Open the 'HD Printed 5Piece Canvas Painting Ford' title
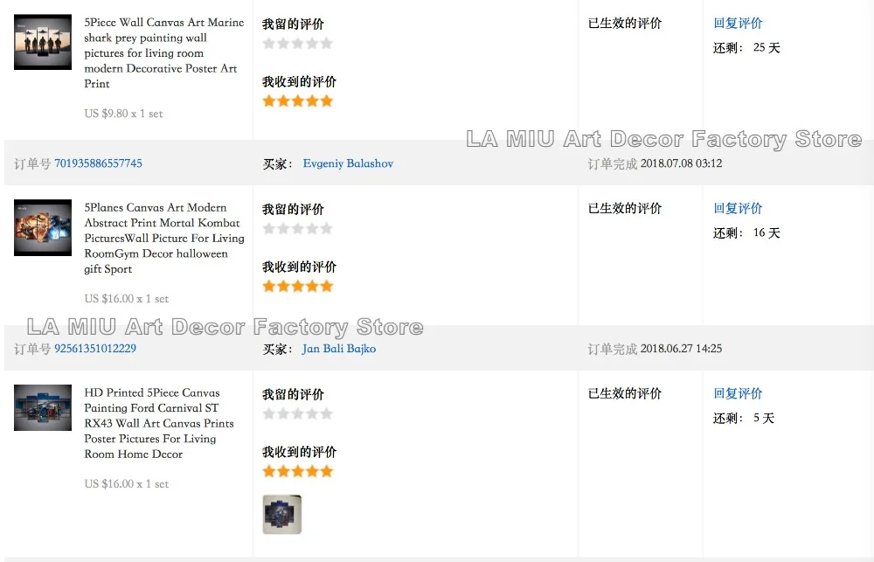The image size is (874, 562). [x=158, y=423]
